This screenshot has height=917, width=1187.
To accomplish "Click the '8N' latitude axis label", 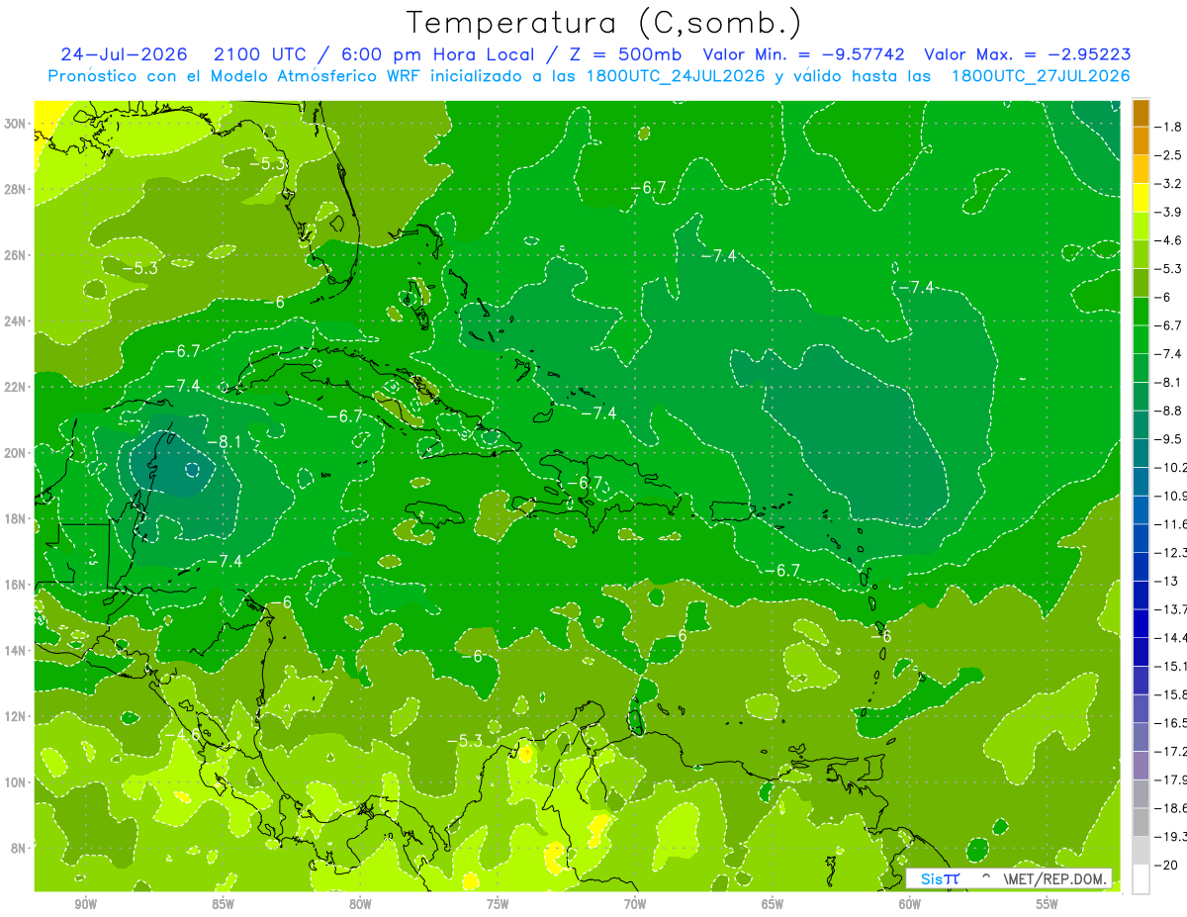I will coord(20,848).
